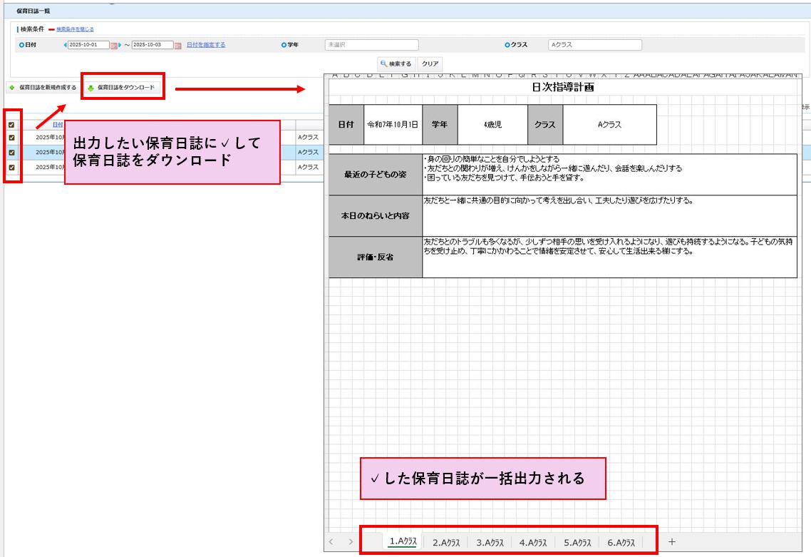811x557 pixels.
Task: Uncheck the highlighted second row checkbox
Action: (x=11, y=152)
